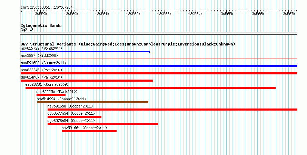Click the black cytogenetic band line

point(159,33)
